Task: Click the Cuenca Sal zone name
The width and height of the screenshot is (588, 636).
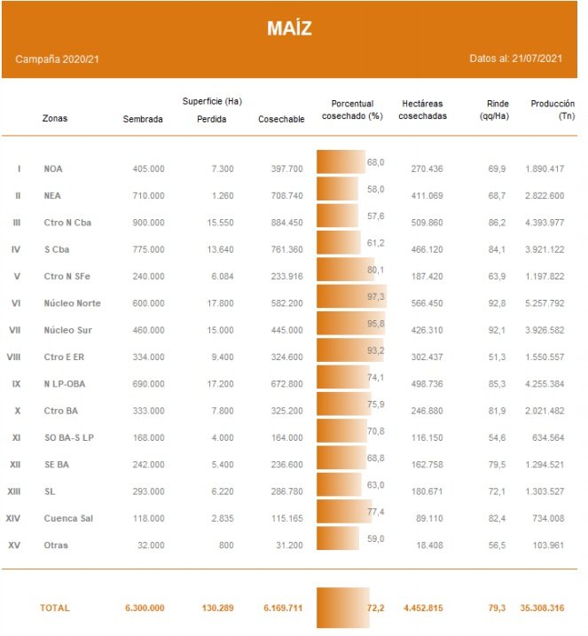Action: [x=67, y=518]
